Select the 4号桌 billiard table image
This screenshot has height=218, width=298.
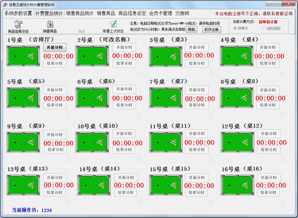point(237,56)
